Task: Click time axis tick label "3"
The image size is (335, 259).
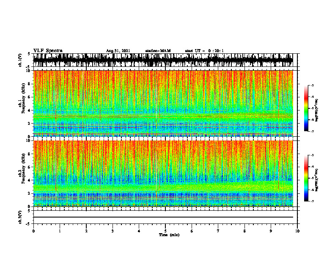Action: pos(113,231)
